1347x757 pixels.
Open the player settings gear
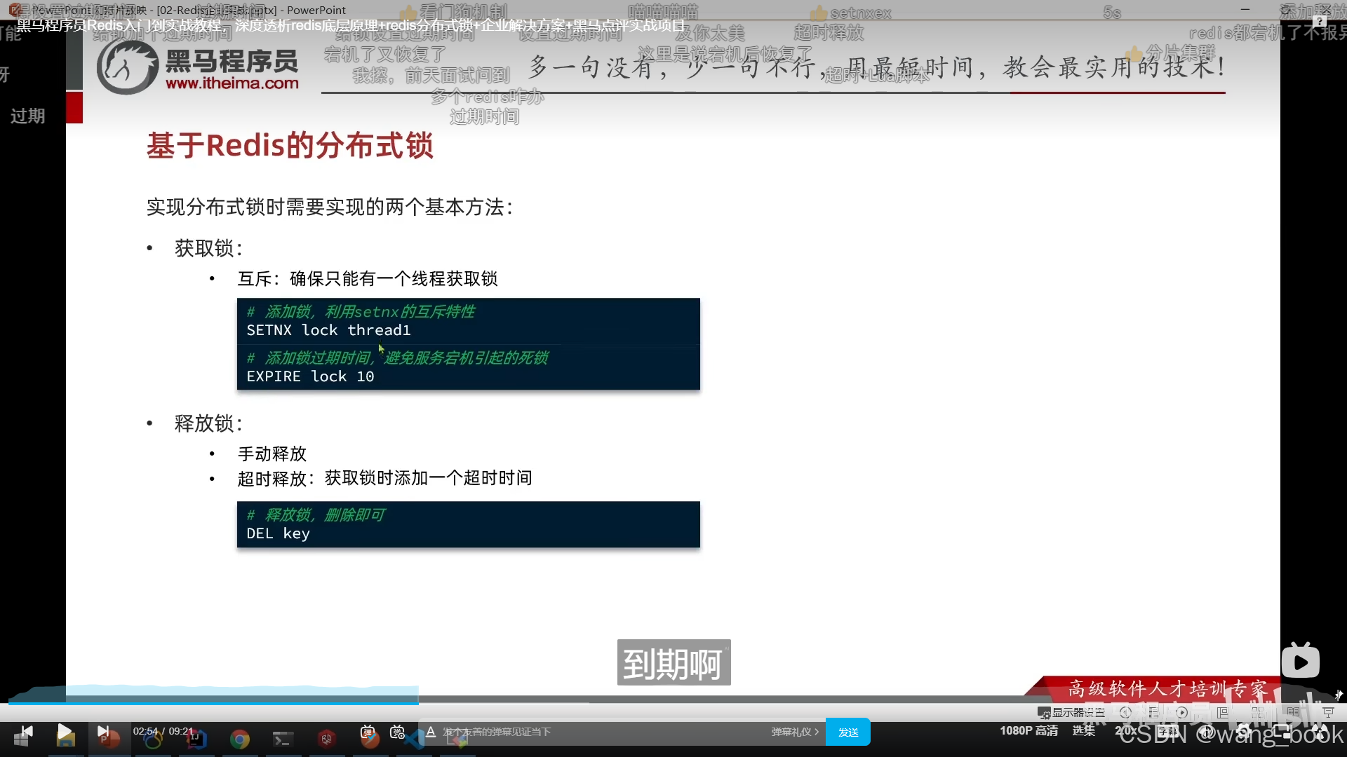coord(1243,732)
